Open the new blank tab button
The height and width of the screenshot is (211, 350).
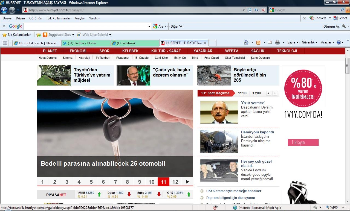212,43
